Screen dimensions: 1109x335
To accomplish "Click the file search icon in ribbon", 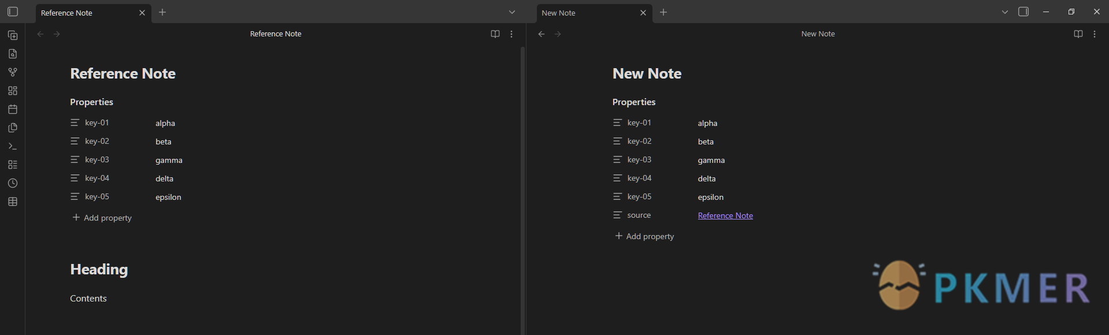I will 13,54.
